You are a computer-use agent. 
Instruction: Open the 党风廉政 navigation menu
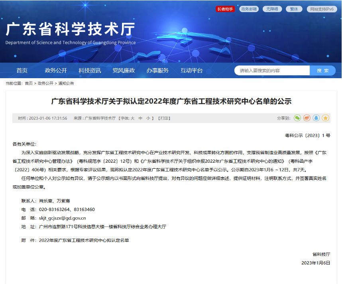click(124, 71)
